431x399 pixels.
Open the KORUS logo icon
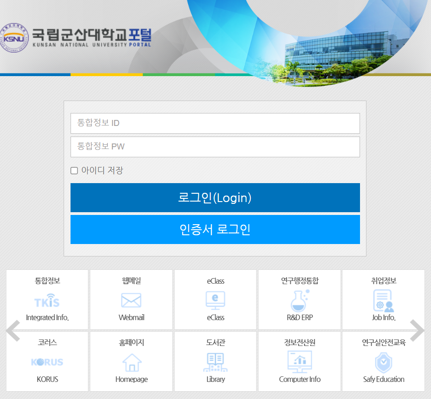pyautogui.click(x=47, y=362)
